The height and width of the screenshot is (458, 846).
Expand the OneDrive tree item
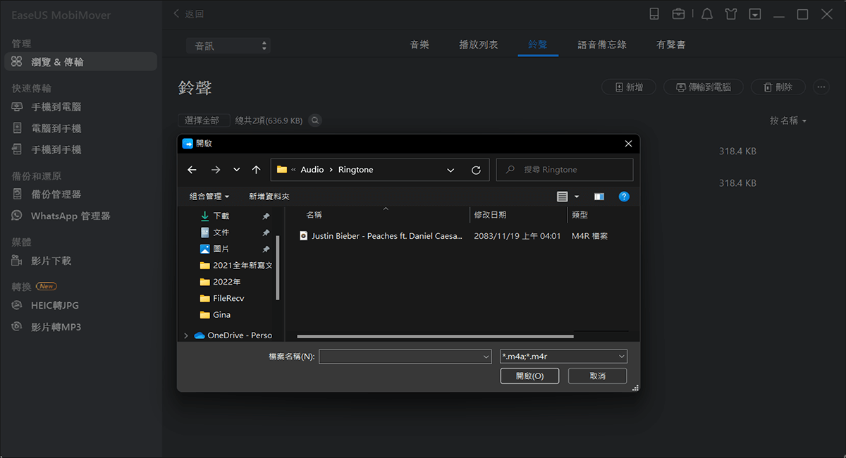(186, 335)
